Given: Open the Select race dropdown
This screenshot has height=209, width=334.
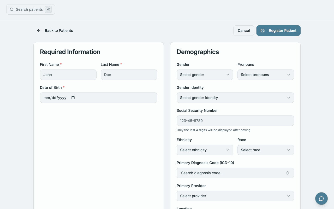Looking at the screenshot, I should (x=266, y=150).
